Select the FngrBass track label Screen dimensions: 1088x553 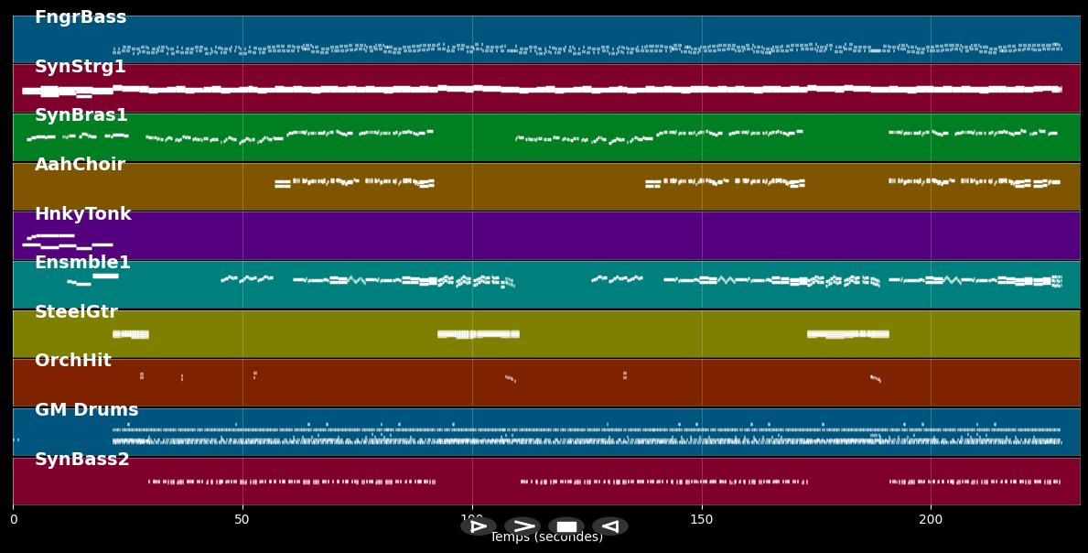[81, 17]
